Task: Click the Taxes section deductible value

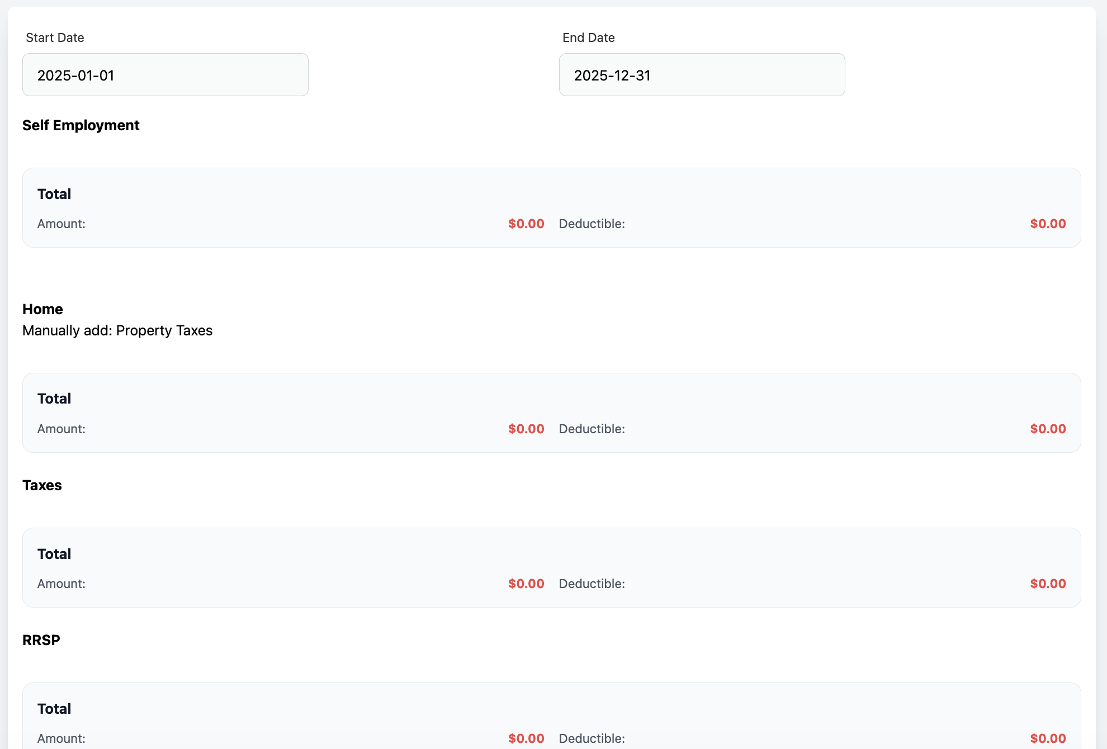Action: coord(1048,584)
